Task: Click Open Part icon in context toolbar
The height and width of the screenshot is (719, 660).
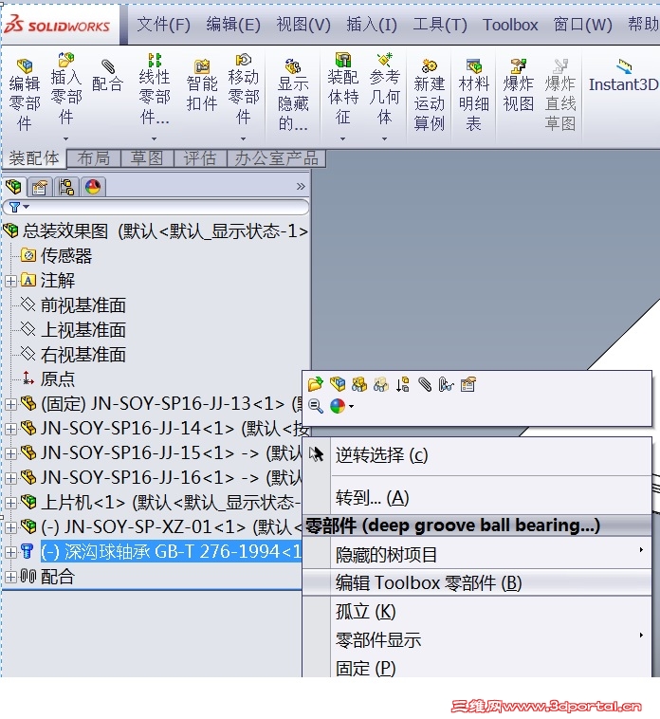Action: (316, 384)
